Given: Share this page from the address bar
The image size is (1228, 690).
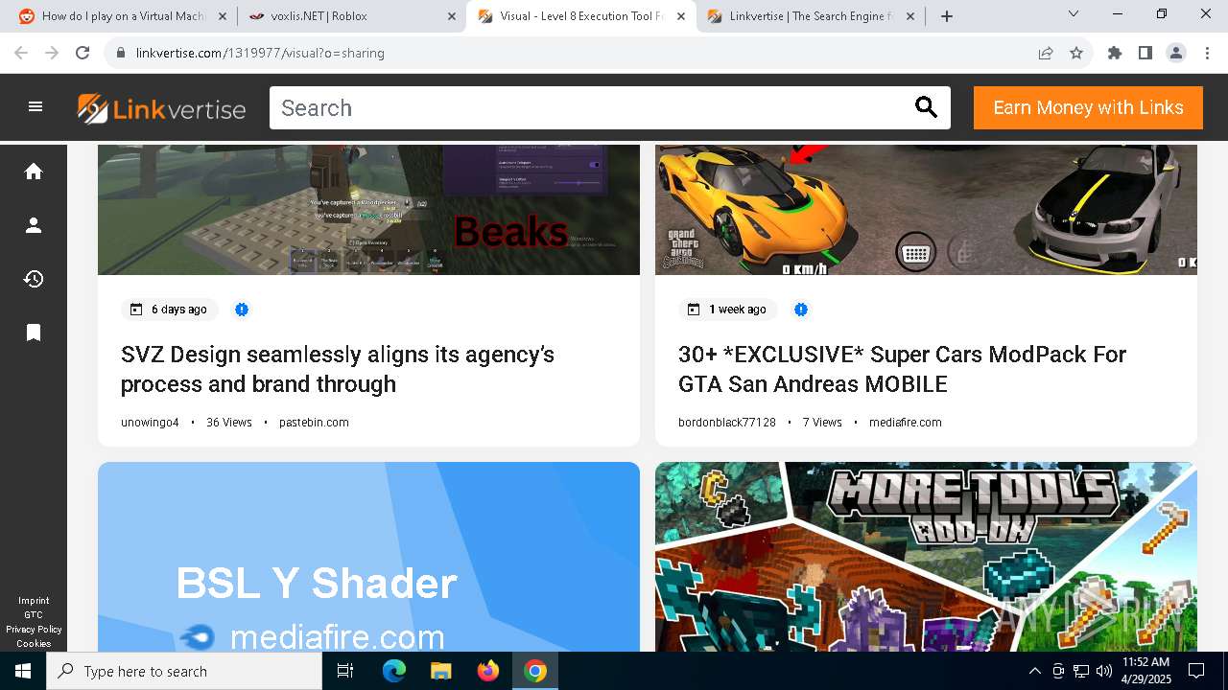Looking at the screenshot, I should click(1046, 53).
